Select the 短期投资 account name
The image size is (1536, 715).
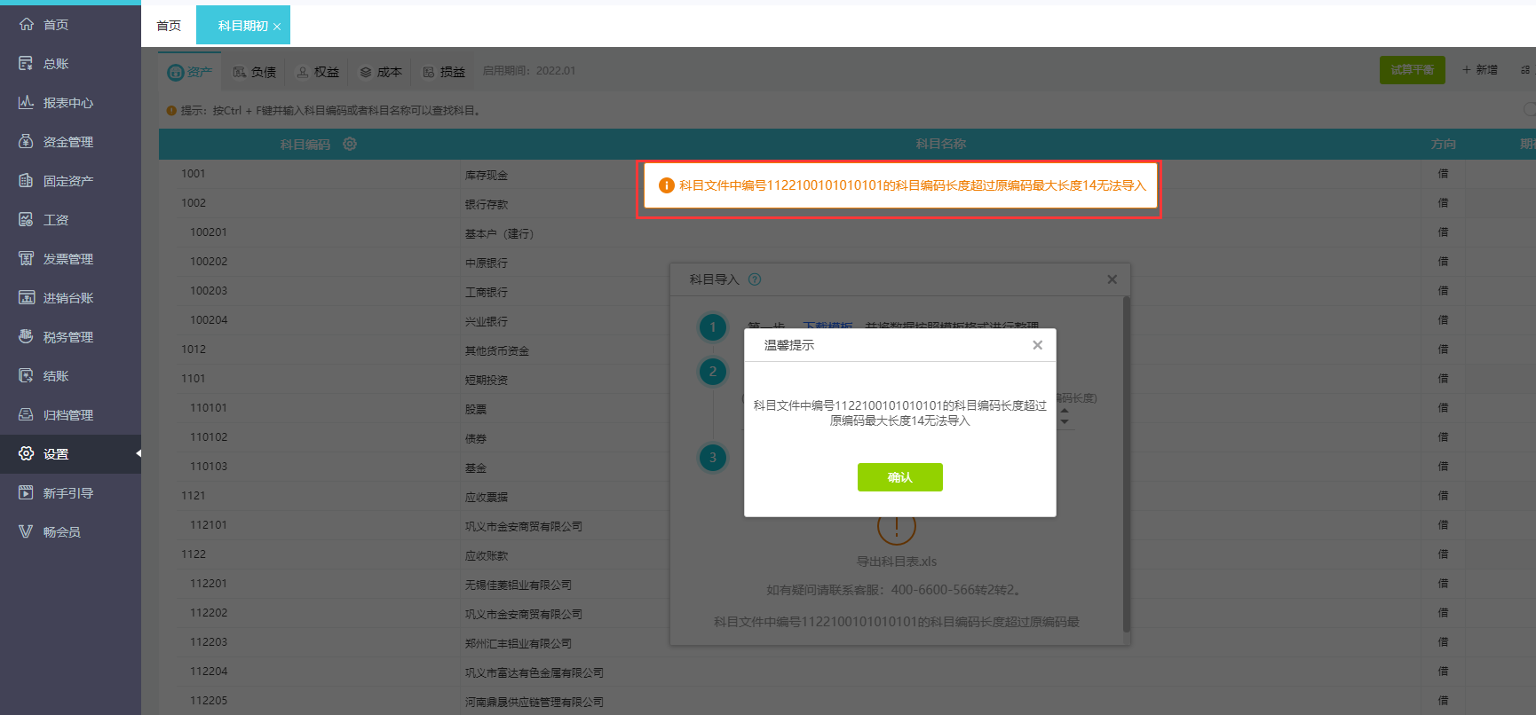487,381
